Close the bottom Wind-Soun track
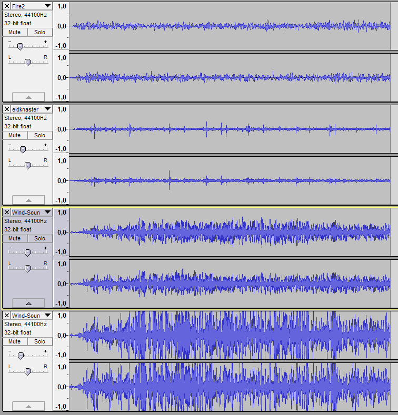 point(6,316)
